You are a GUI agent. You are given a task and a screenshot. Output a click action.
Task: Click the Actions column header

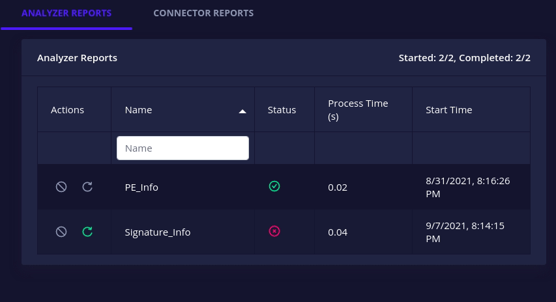(67, 110)
